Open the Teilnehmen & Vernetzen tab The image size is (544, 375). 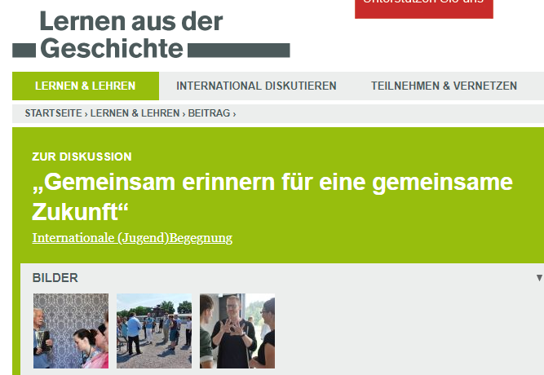point(444,86)
